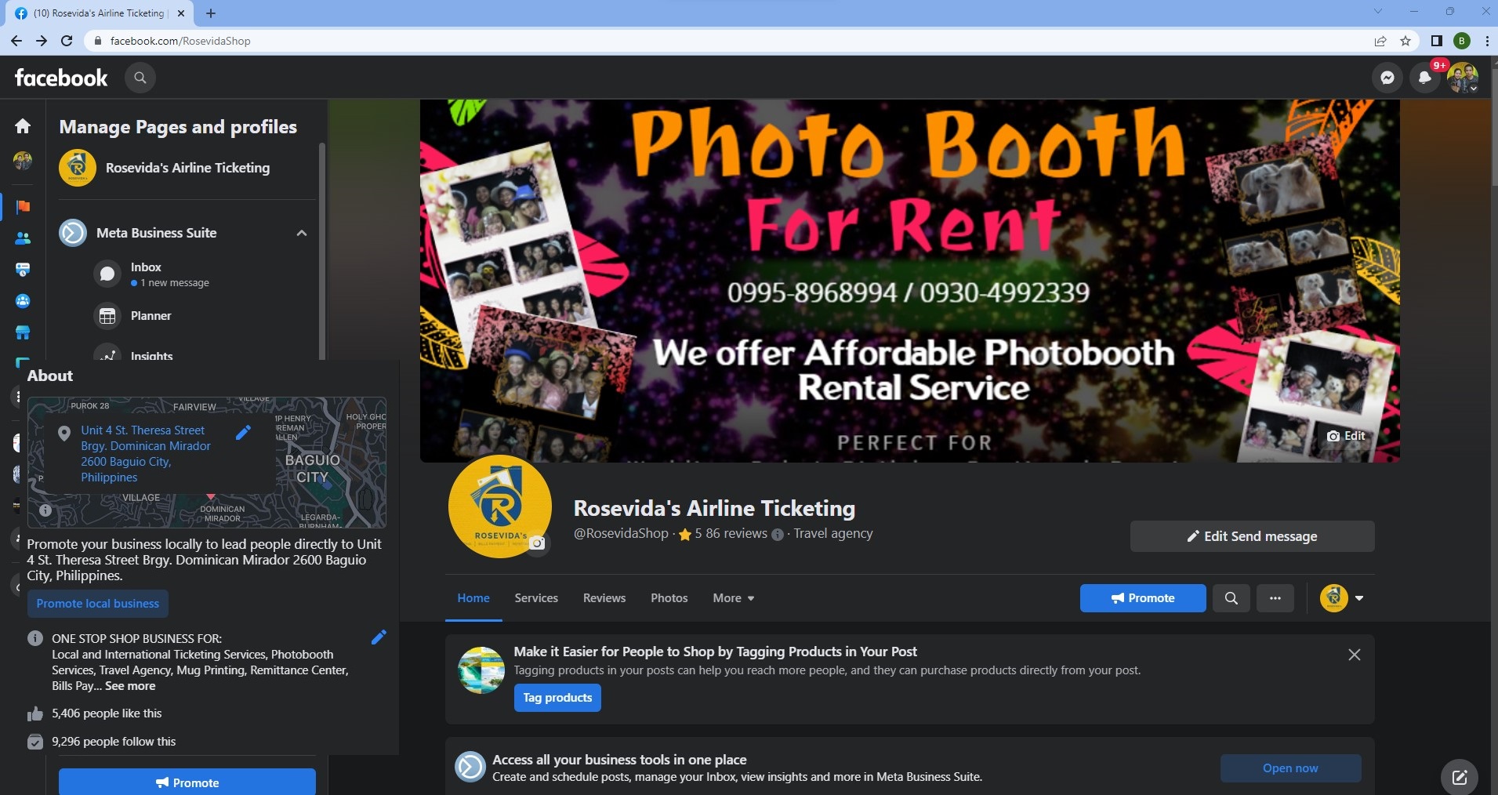Open the Chrome profile avatar B
Screen dimensions: 1498x795
click(1462, 41)
